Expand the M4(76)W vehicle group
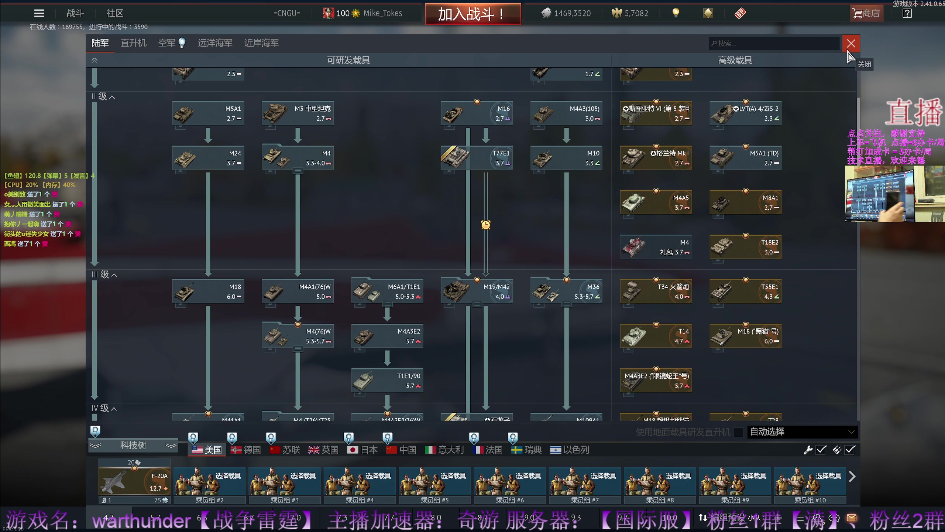This screenshot has width=945, height=532. click(x=298, y=349)
